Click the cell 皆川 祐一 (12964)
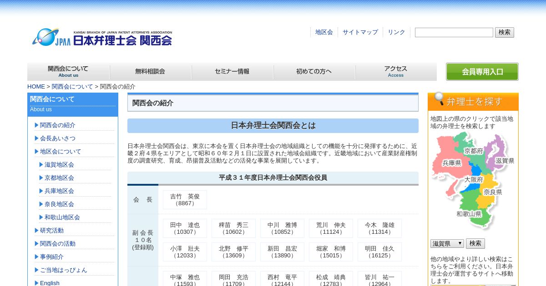 [x=379, y=279]
